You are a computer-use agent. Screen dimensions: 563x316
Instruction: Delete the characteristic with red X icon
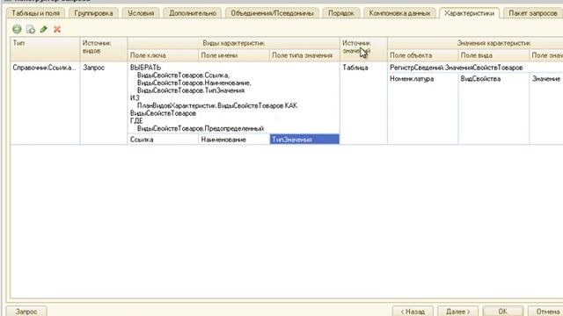(x=57, y=29)
